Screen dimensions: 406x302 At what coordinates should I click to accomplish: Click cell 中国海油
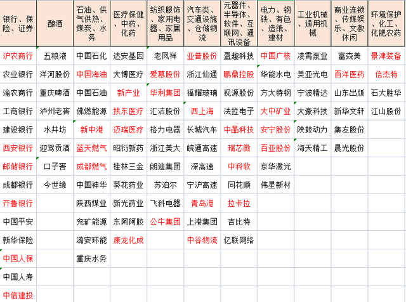tap(91, 74)
